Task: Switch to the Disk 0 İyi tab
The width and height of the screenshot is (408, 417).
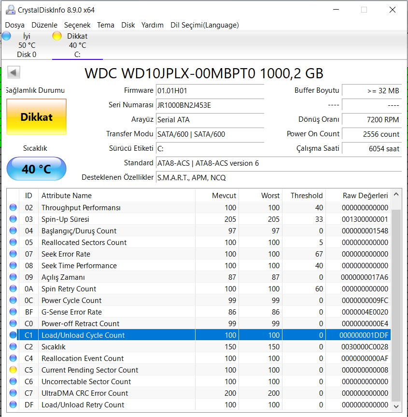Action: click(x=27, y=45)
